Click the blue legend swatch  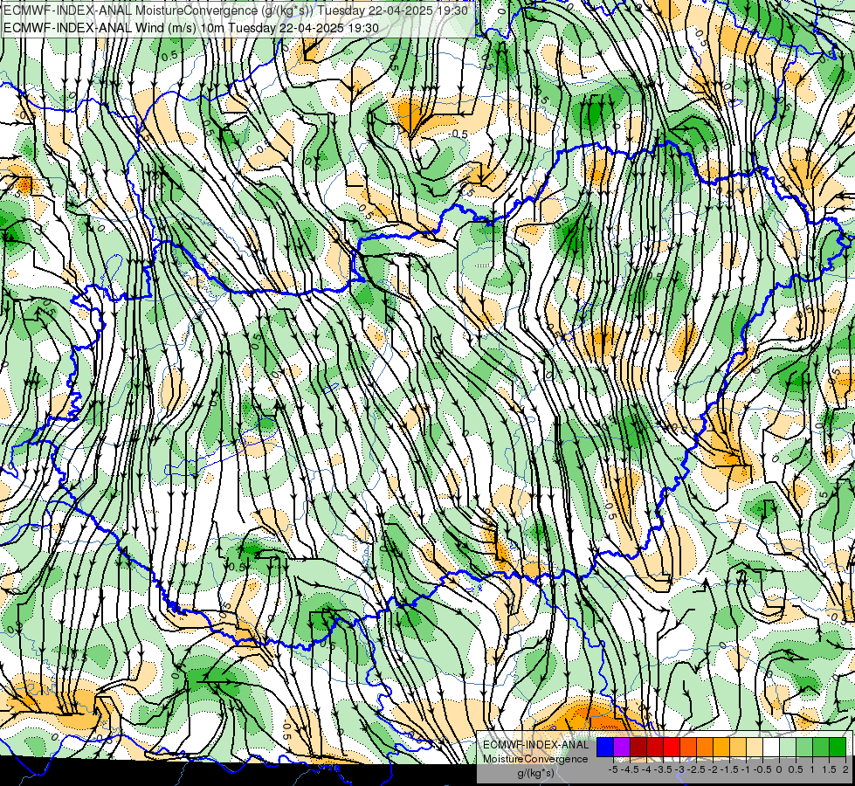point(605,748)
